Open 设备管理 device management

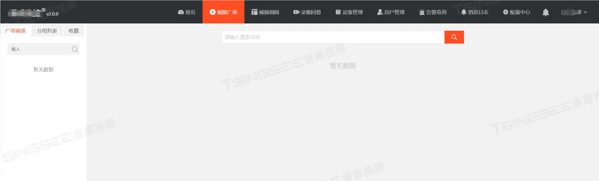coord(349,12)
